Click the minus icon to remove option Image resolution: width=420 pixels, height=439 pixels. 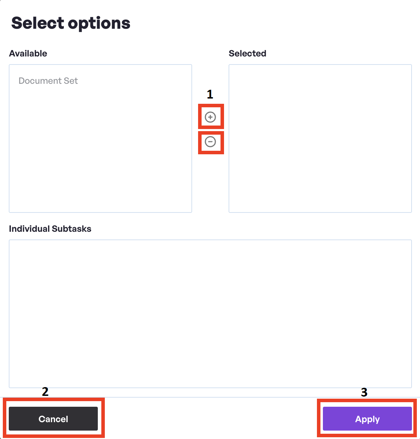click(210, 142)
